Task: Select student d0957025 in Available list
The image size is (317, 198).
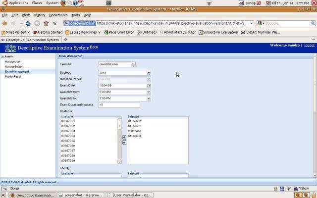Action: [68, 141]
